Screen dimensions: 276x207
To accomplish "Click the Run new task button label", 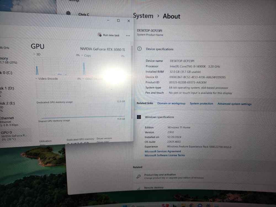I will click(111, 35).
